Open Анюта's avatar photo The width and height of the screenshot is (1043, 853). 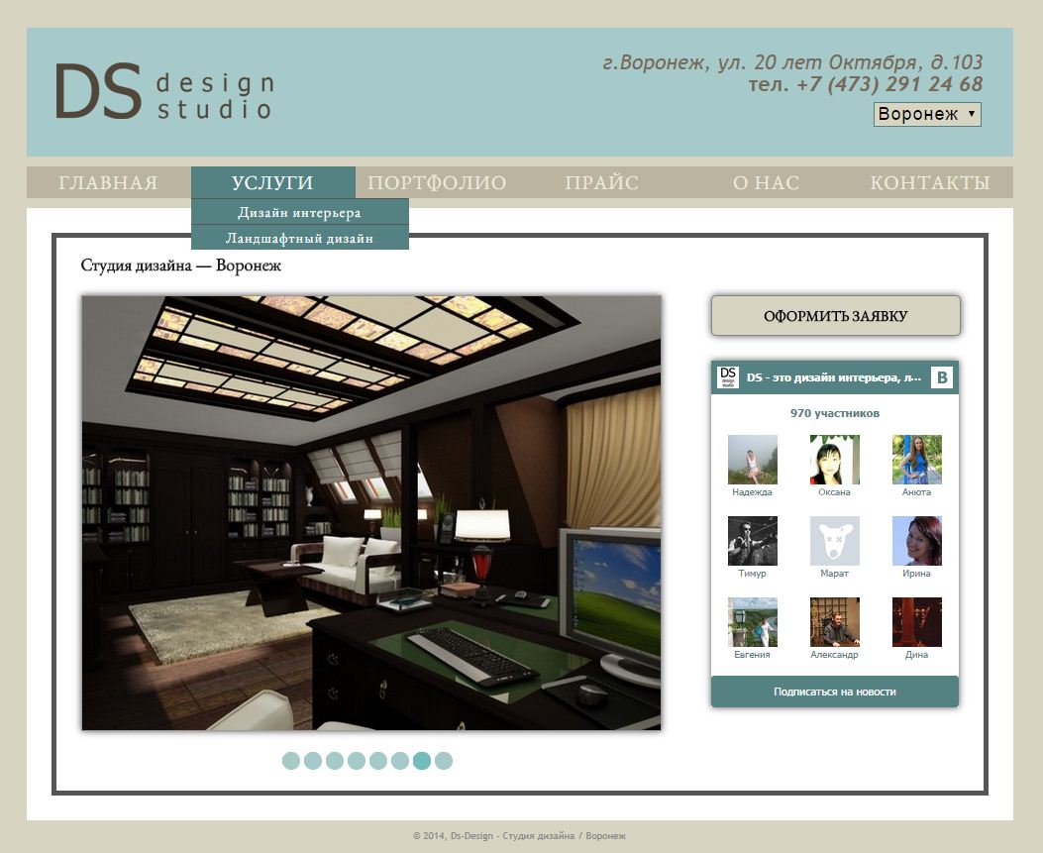click(x=916, y=459)
